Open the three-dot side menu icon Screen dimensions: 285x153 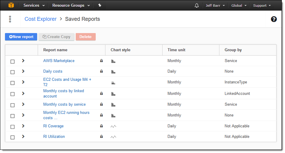(10, 19)
